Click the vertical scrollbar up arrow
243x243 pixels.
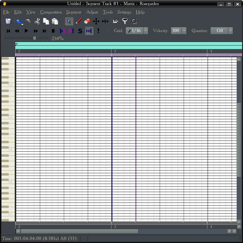pyautogui.click(x=239, y=59)
